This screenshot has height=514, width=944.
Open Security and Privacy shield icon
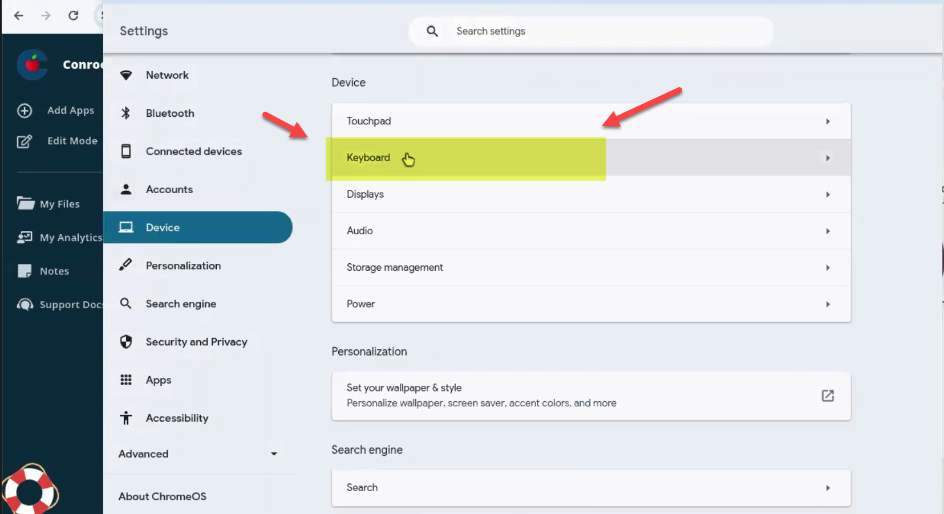coord(126,342)
